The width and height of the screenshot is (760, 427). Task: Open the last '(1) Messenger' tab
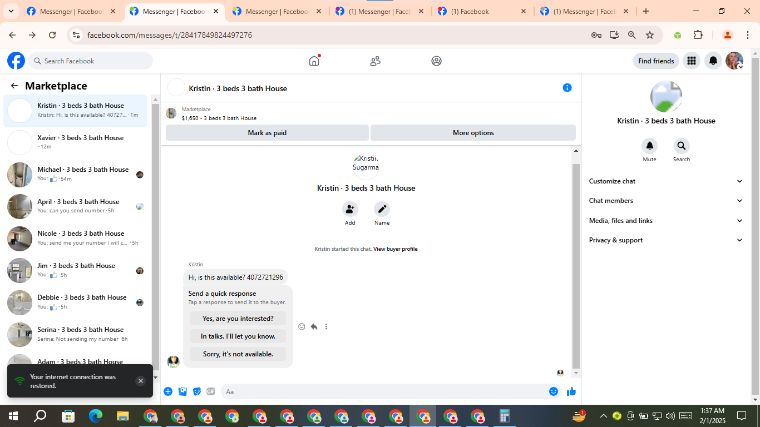coord(585,11)
